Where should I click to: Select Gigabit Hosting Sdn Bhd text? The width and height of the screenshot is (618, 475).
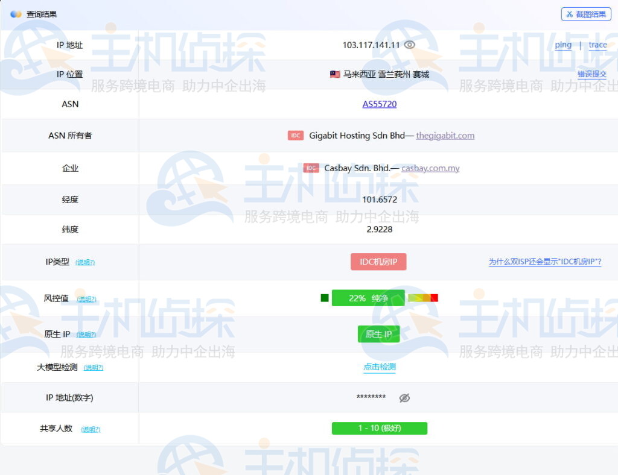(x=357, y=136)
